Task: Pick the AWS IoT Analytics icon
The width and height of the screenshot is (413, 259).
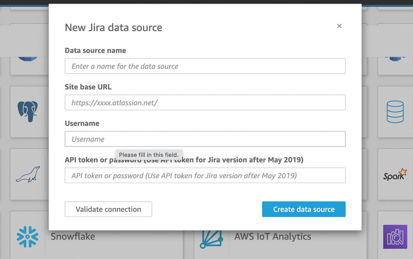Action: pos(212,239)
